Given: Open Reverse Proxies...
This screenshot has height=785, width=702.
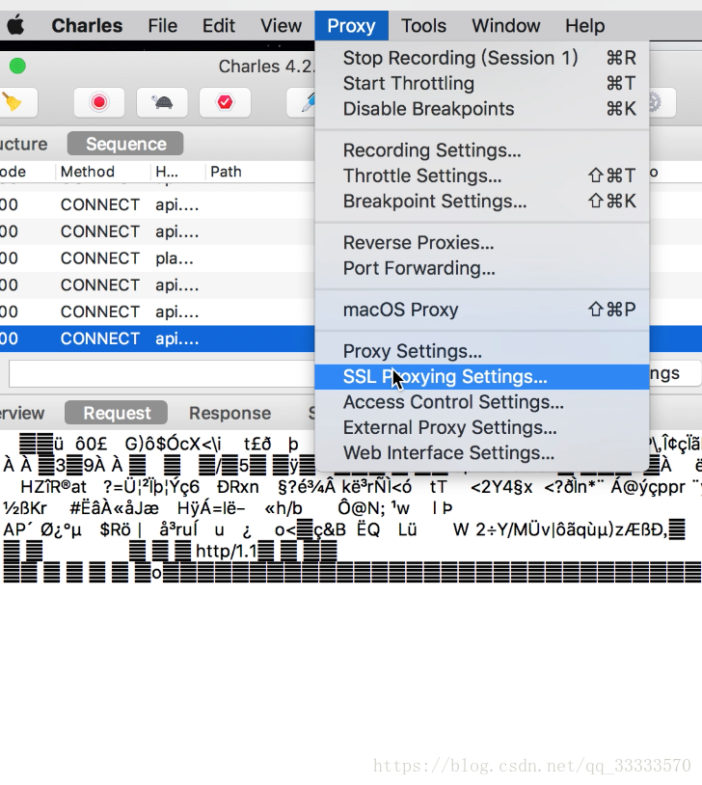Looking at the screenshot, I should point(482,243).
